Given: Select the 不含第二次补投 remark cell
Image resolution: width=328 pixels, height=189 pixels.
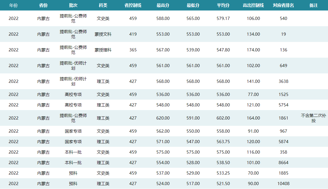Looking at the screenshot, I should (313, 118).
